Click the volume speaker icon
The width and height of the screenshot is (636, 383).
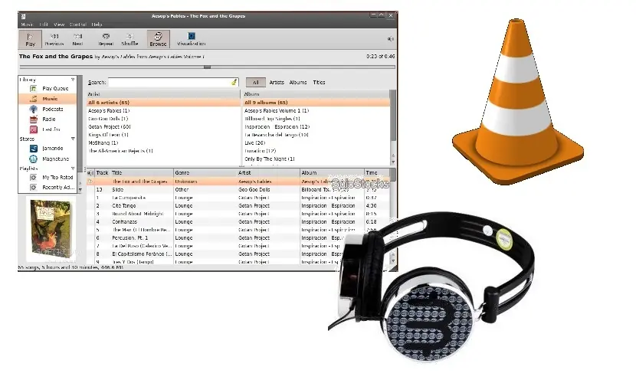click(390, 39)
